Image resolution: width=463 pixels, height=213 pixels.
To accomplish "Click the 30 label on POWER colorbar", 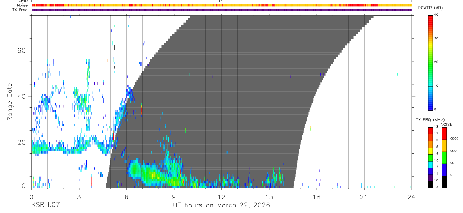I will point(437,38).
